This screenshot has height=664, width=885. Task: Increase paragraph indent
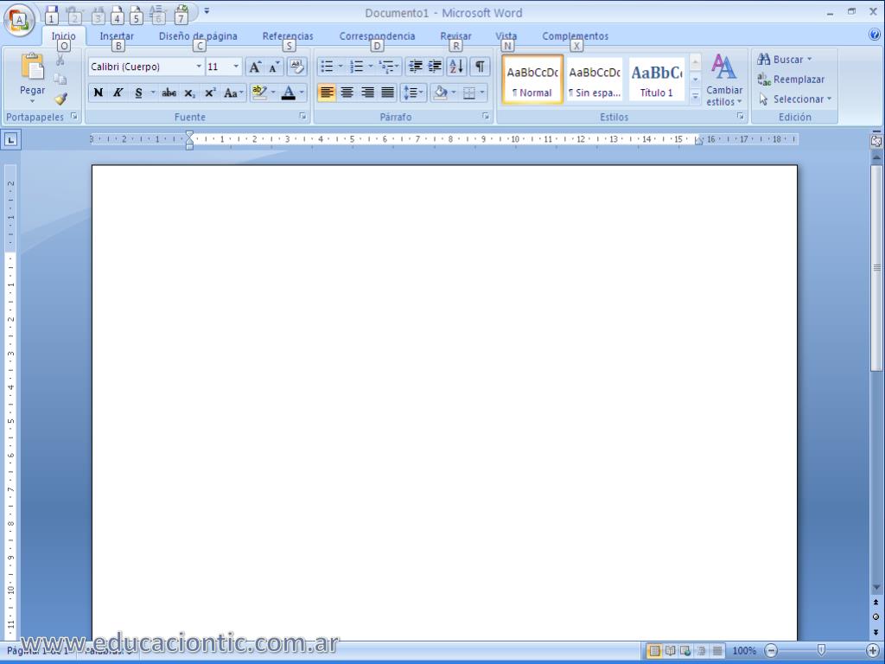point(435,67)
